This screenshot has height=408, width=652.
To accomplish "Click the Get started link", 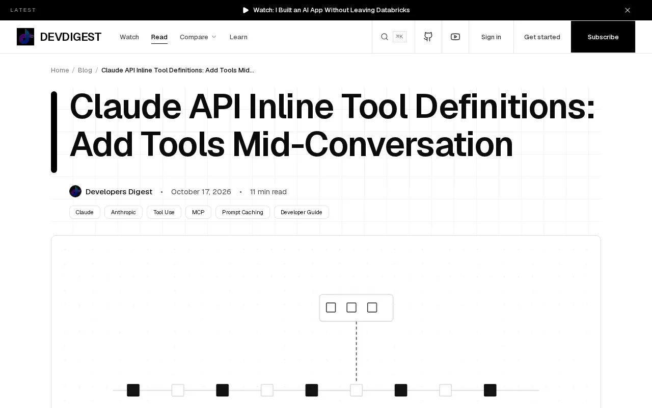I will (542, 37).
